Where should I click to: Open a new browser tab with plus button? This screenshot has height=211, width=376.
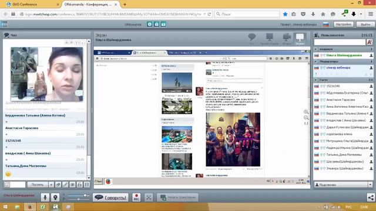[125, 4]
